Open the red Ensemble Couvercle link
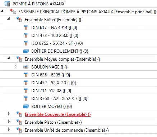The image size is (157, 137). pyautogui.click(x=58, y=114)
